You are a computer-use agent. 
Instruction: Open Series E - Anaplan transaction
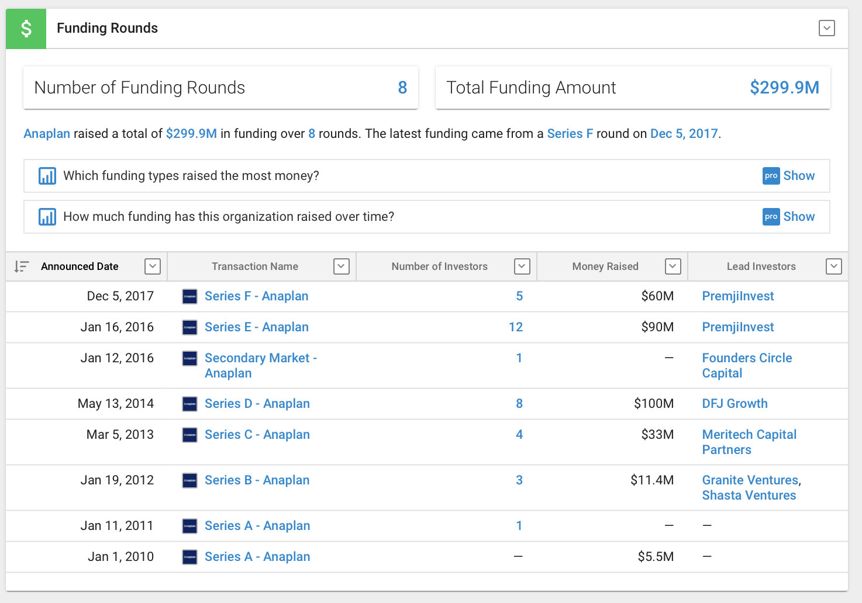257,327
